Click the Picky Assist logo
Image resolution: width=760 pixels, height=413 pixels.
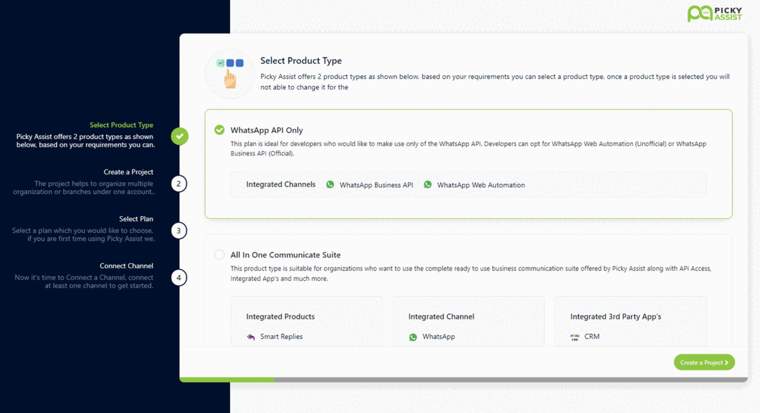pyautogui.click(x=714, y=13)
